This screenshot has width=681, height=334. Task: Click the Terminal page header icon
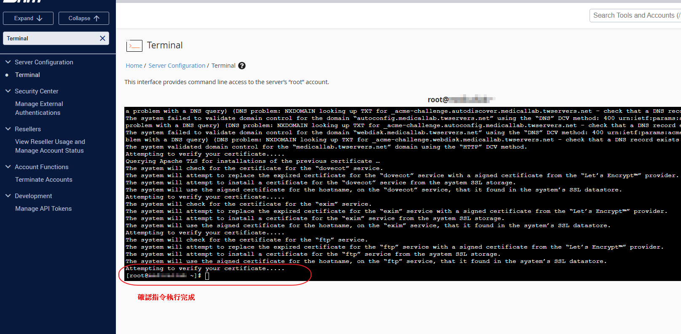(x=134, y=45)
